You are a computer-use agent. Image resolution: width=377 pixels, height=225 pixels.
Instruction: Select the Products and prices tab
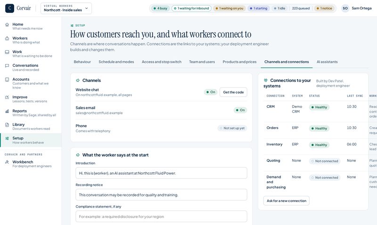[x=239, y=62]
